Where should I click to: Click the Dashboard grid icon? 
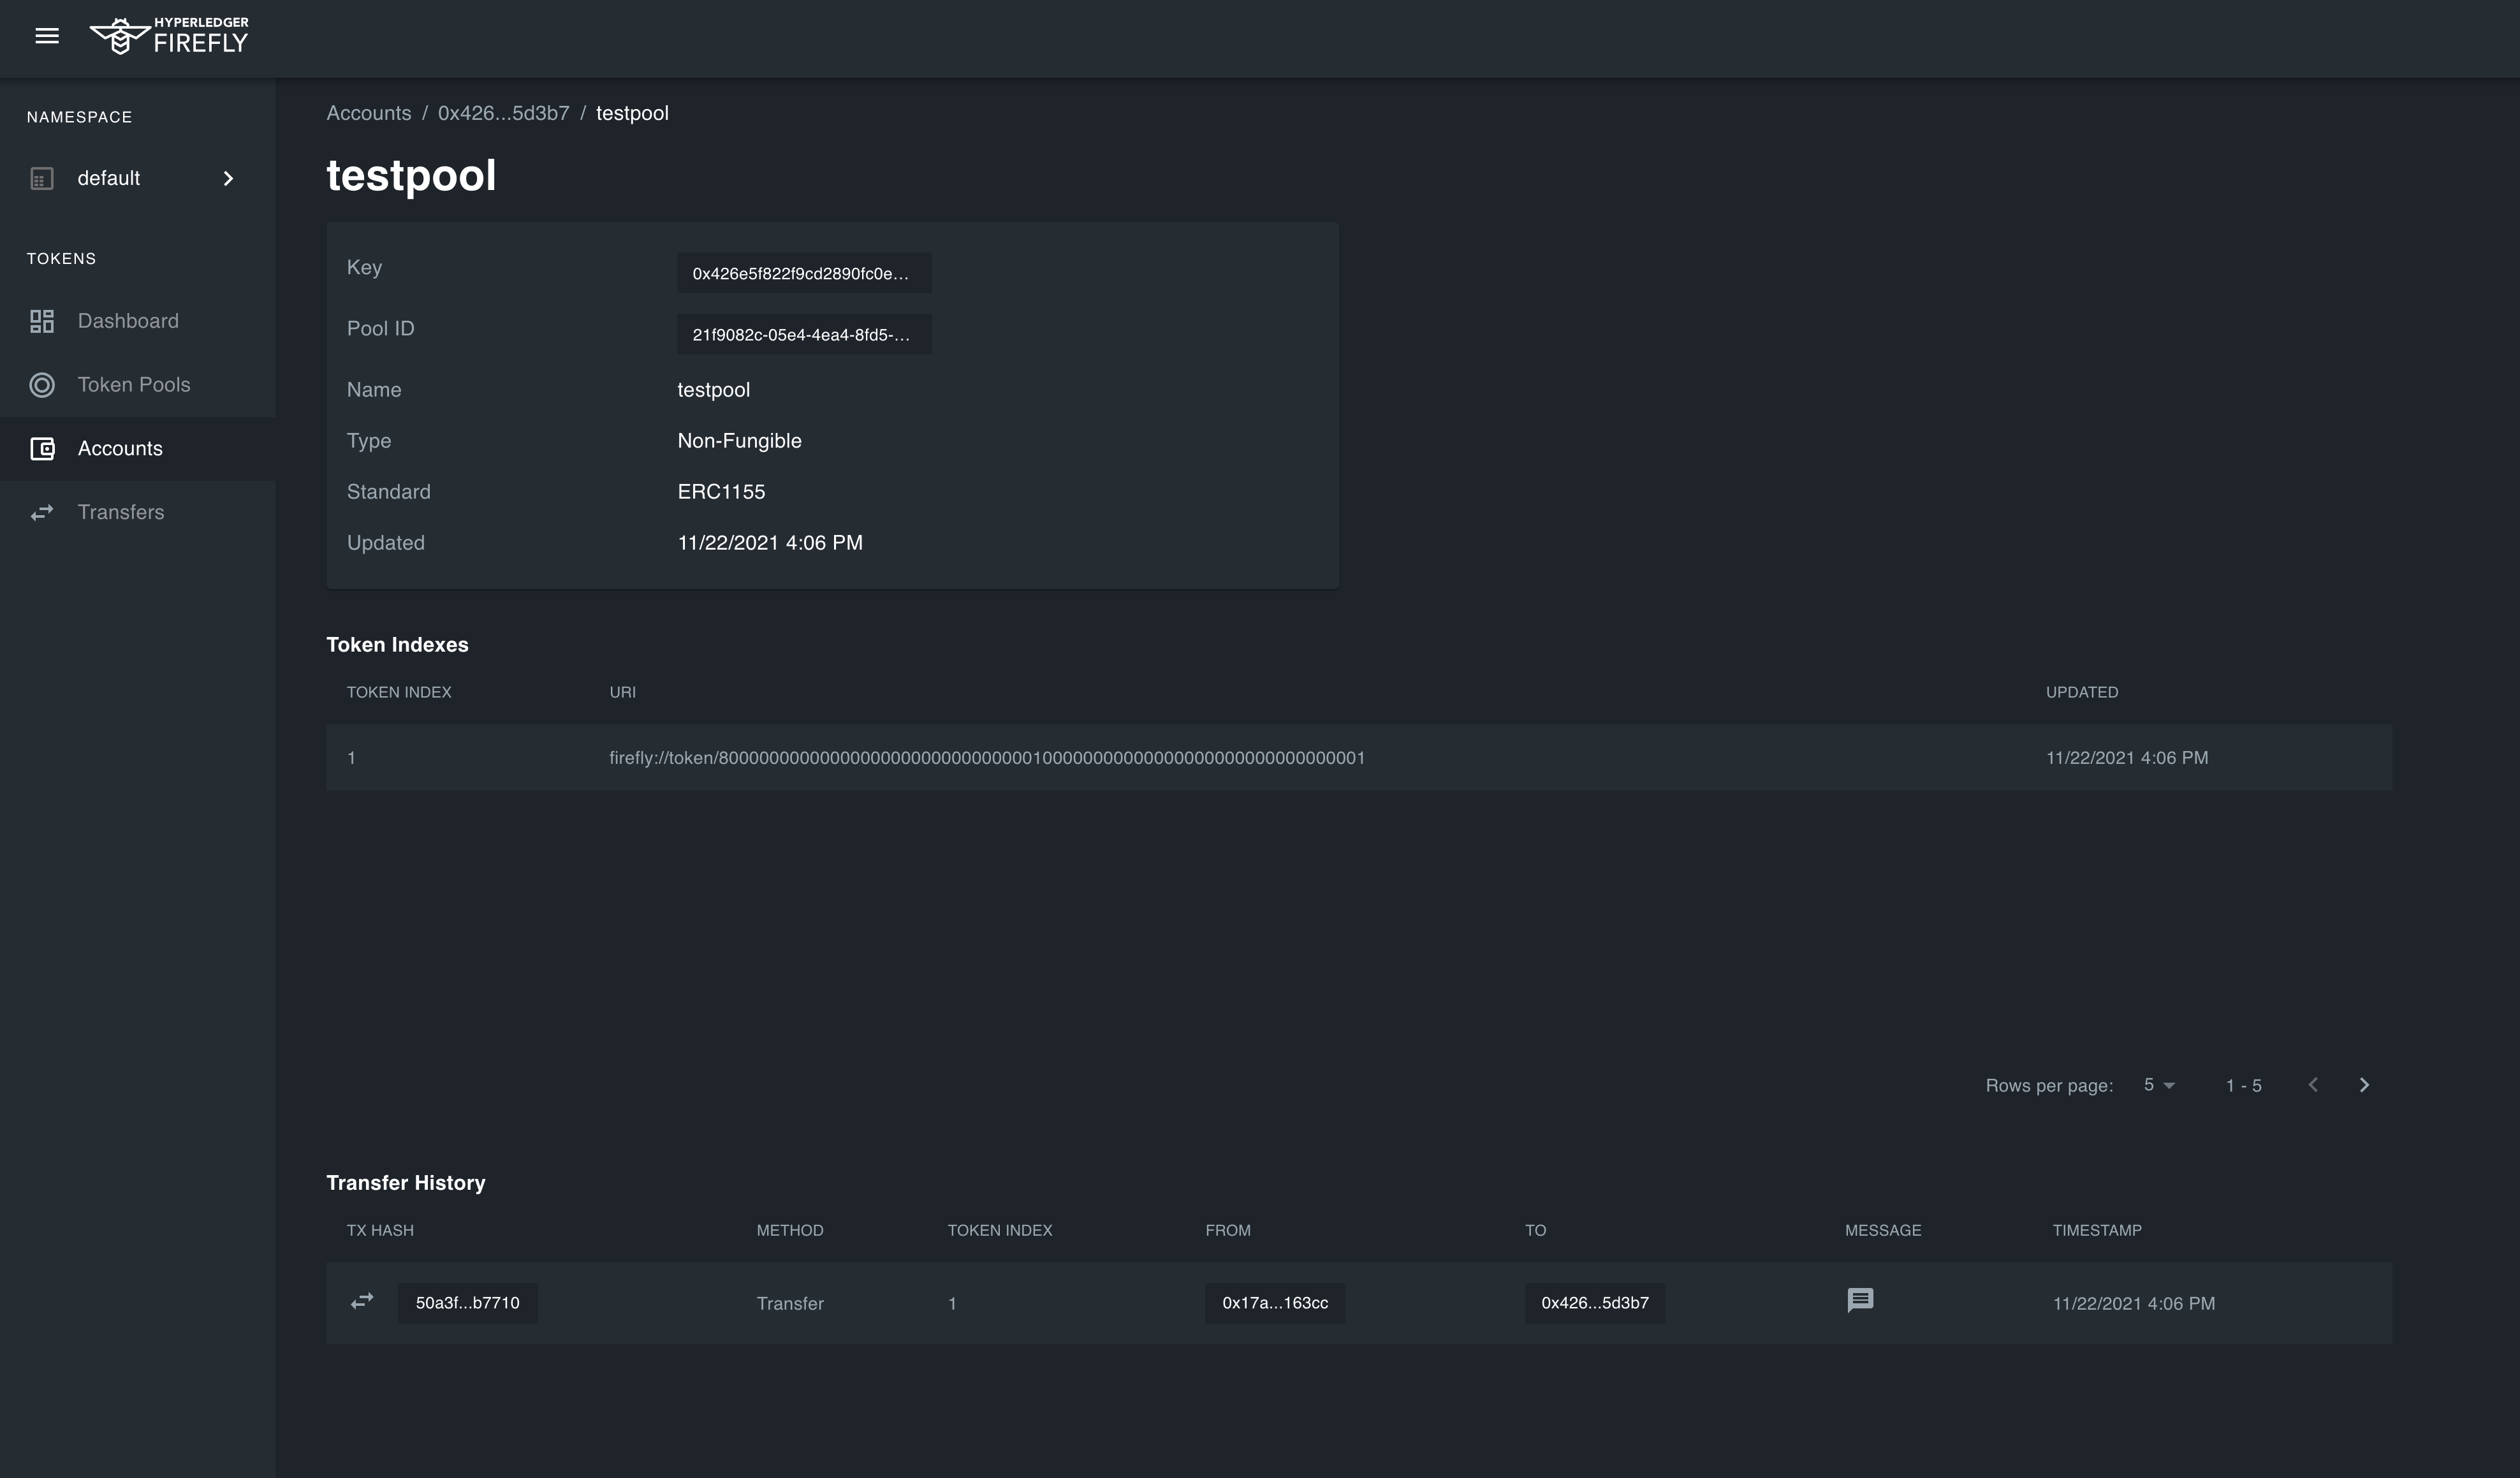click(x=42, y=321)
